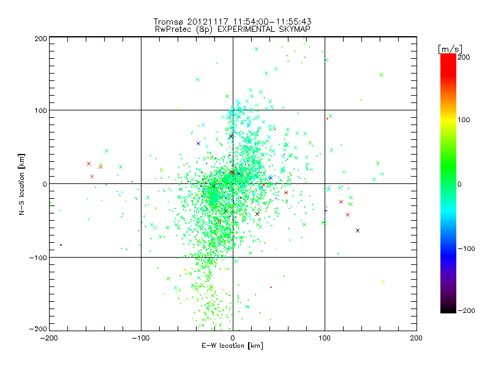This screenshot has width=490, height=368.
Task: Click the blue X marker left of the vertical center line
Action: click(198, 144)
